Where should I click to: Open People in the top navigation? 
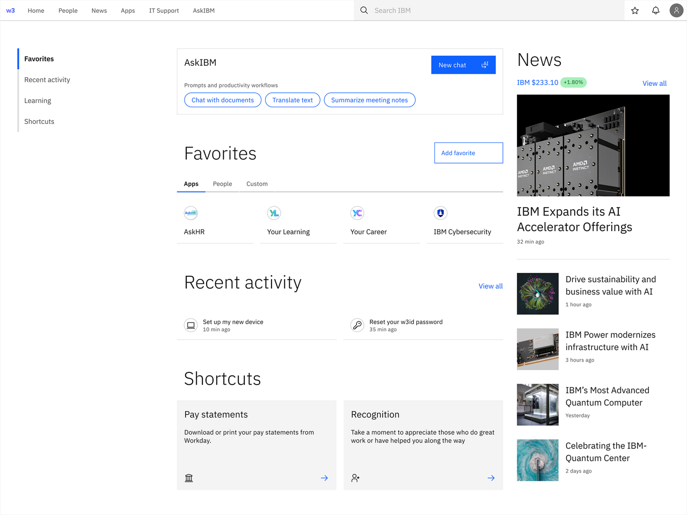(68, 10)
